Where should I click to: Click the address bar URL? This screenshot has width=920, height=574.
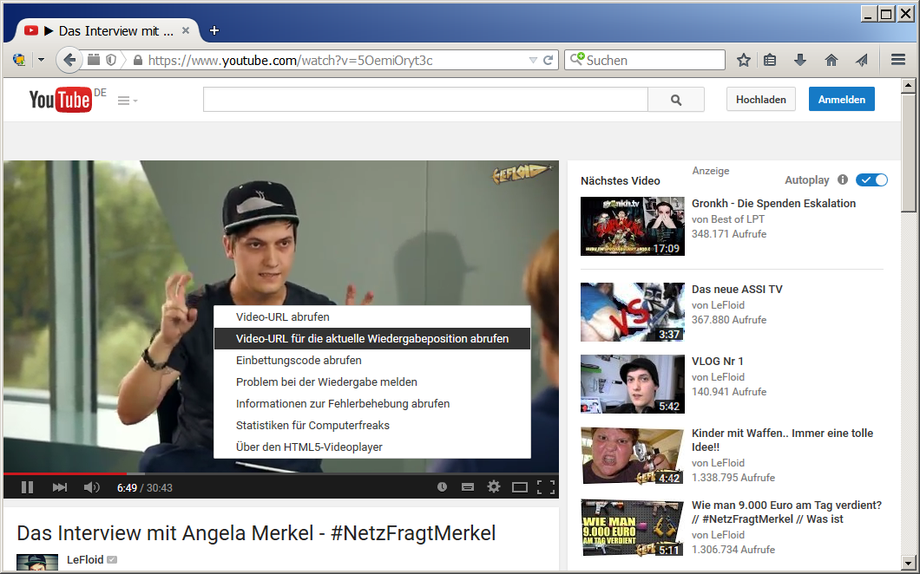[291, 61]
